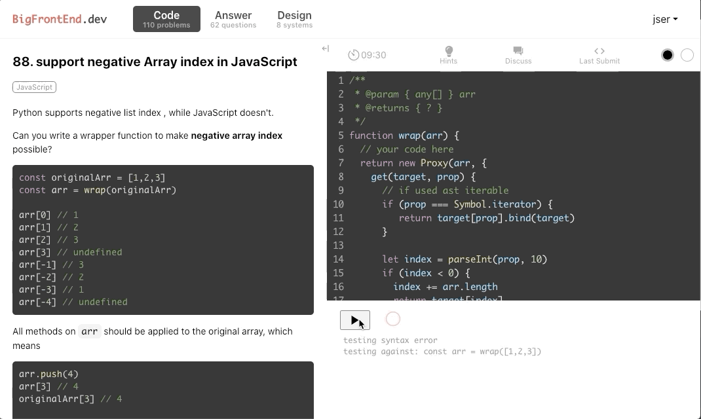The image size is (701, 419).
Task: Click the 09:30 timer value
Action: point(373,55)
